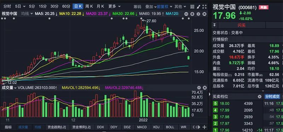283x132 pixels.
Task: Select sell level 2 price 17.97
Action: pyautogui.click(x=225, y=124)
